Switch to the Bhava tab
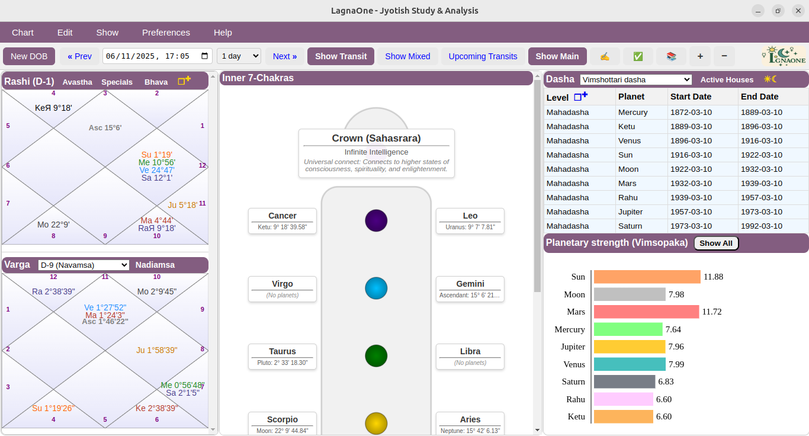Viewport: 809px width, 436px height. tap(156, 82)
